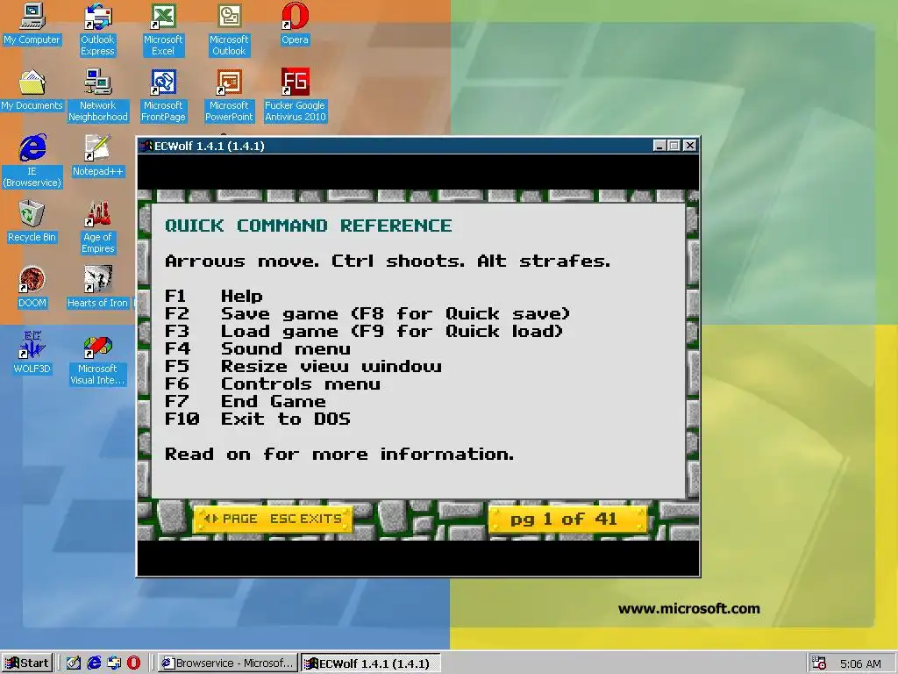Launch Microsoft FrontPage shortcut
The image size is (898, 674).
pos(163,95)
